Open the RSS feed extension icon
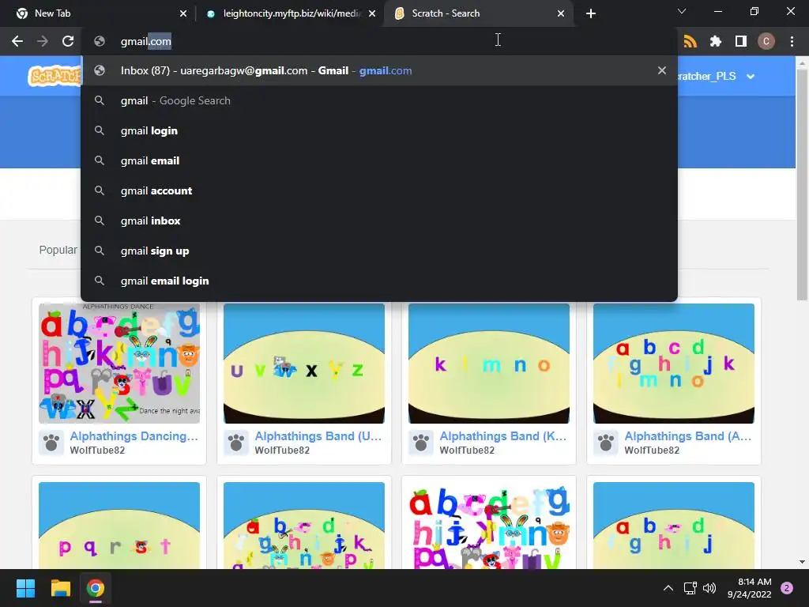 coord(690,41)
